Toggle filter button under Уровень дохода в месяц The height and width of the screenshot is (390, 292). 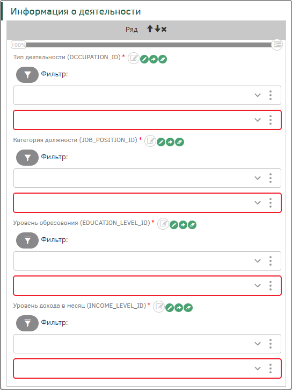tap(27, 323)
